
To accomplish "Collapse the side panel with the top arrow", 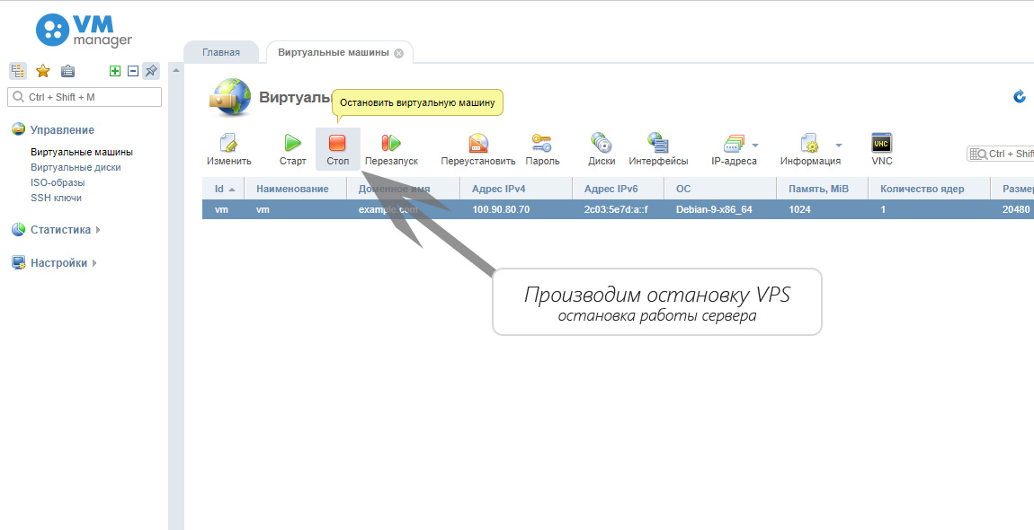I will pos(176,71).
